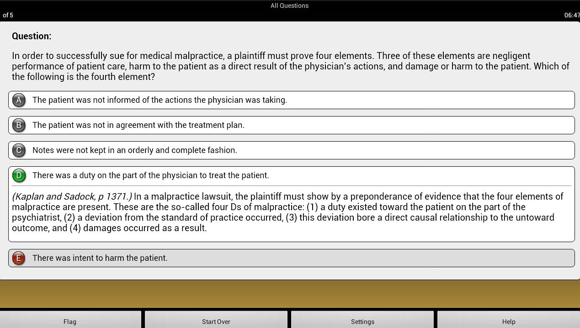Select the gray B answer circle
The image size is (580, 328).
tap(19, 125)
